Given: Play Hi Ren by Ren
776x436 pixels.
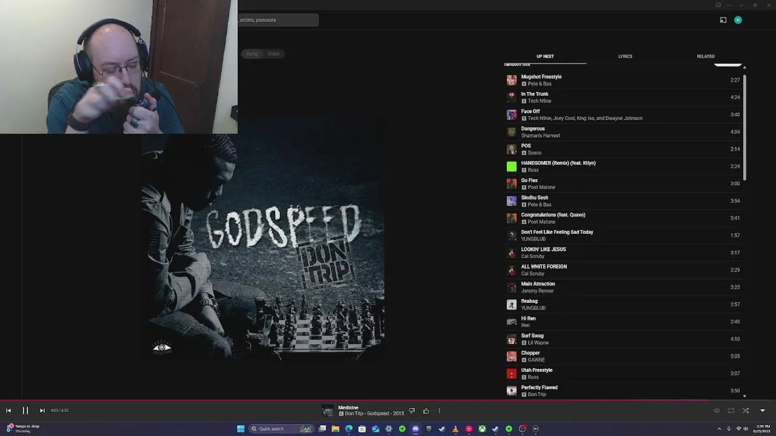Looking at the screenshot, I should pyautogui.click(x=622, y=322).
